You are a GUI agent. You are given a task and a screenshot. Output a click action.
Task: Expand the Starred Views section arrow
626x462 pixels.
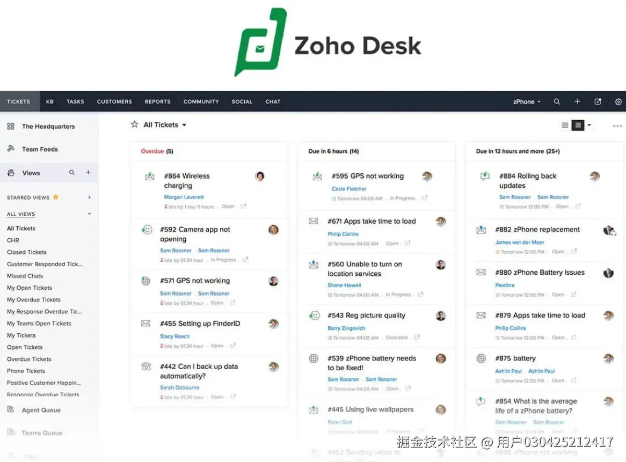[90, 197]
